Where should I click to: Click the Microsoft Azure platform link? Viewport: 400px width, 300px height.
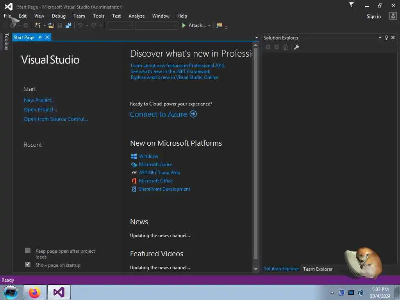[x=155, y=164]
